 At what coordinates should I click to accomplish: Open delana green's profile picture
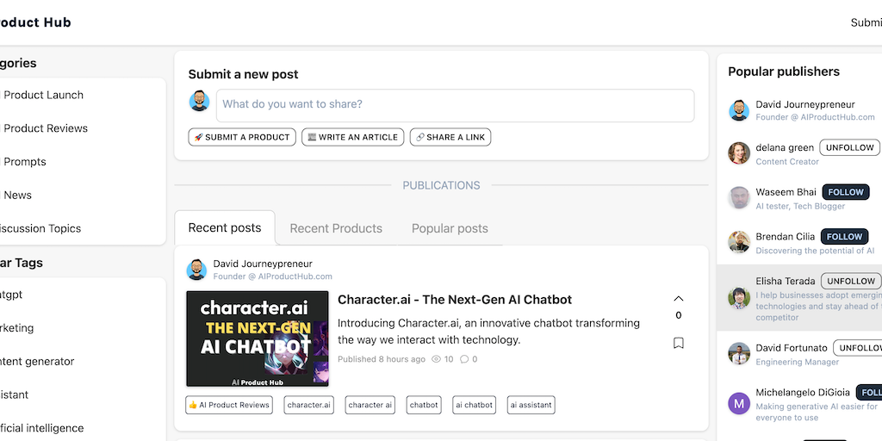pos(739,153)
